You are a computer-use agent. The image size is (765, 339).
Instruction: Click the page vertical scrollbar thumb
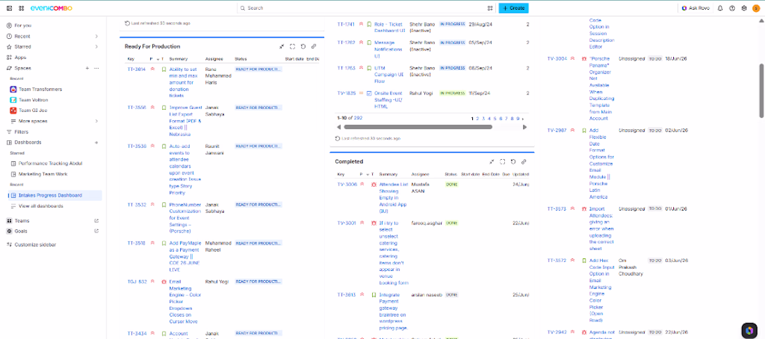pos(762,90)
